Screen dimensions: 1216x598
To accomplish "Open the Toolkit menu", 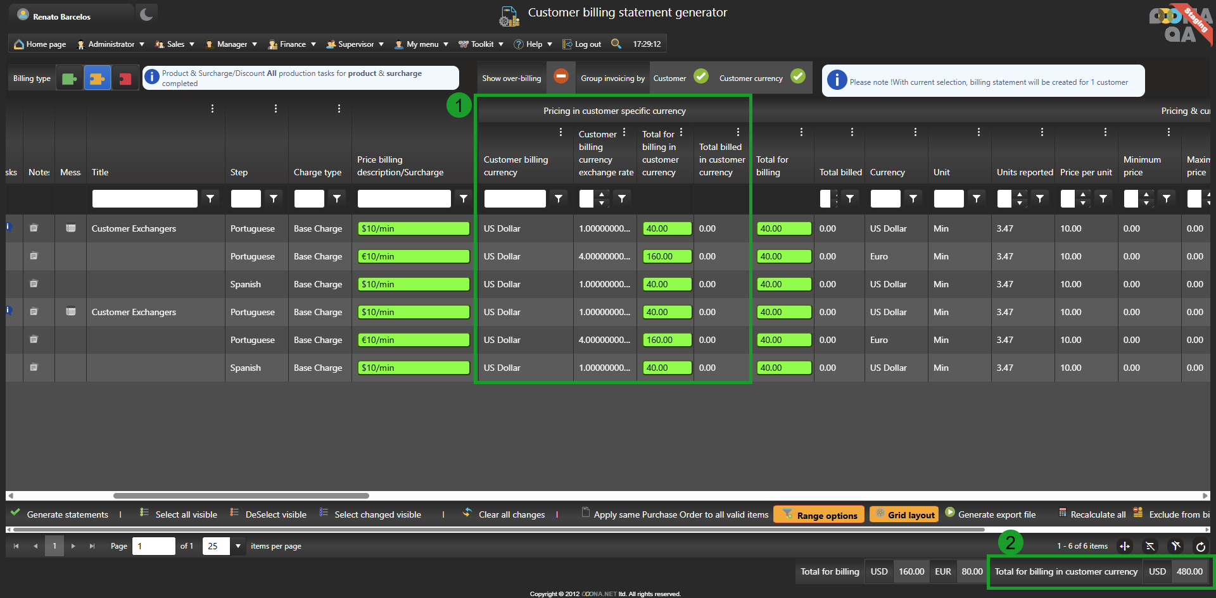I will 481,44.
